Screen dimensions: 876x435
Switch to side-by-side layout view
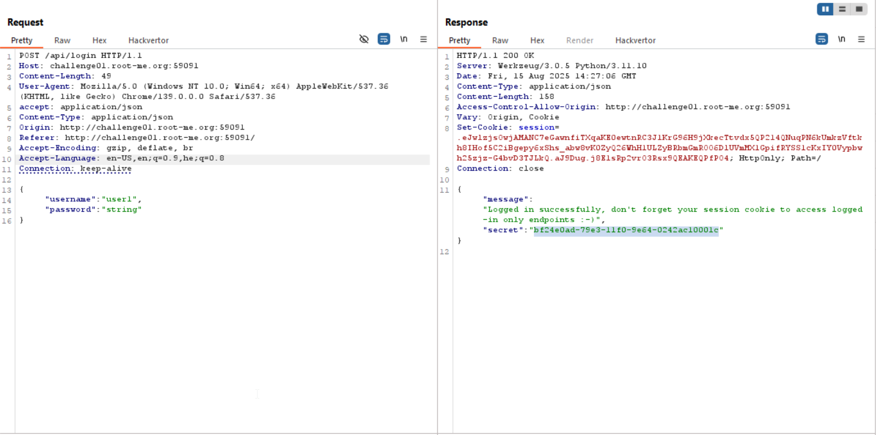[826, 9]
